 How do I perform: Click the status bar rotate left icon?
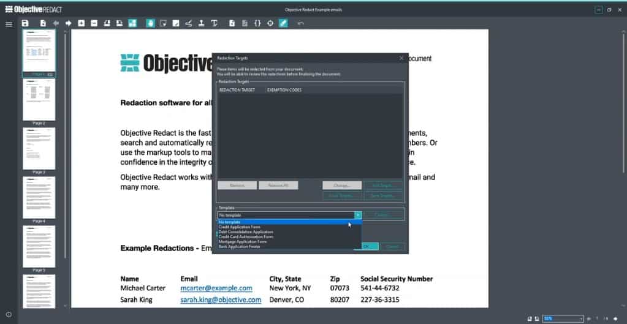pos(530,318)
